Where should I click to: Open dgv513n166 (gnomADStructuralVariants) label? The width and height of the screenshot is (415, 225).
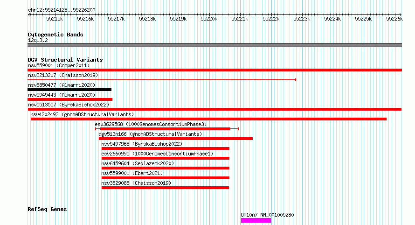point(150,134)
